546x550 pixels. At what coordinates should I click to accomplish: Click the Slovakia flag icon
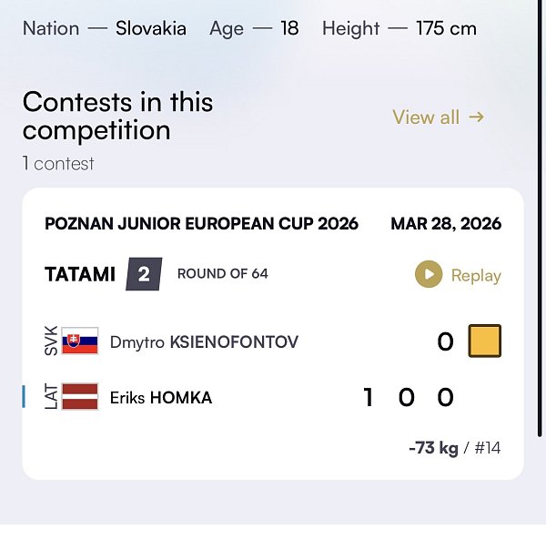(x=80, y=342)
